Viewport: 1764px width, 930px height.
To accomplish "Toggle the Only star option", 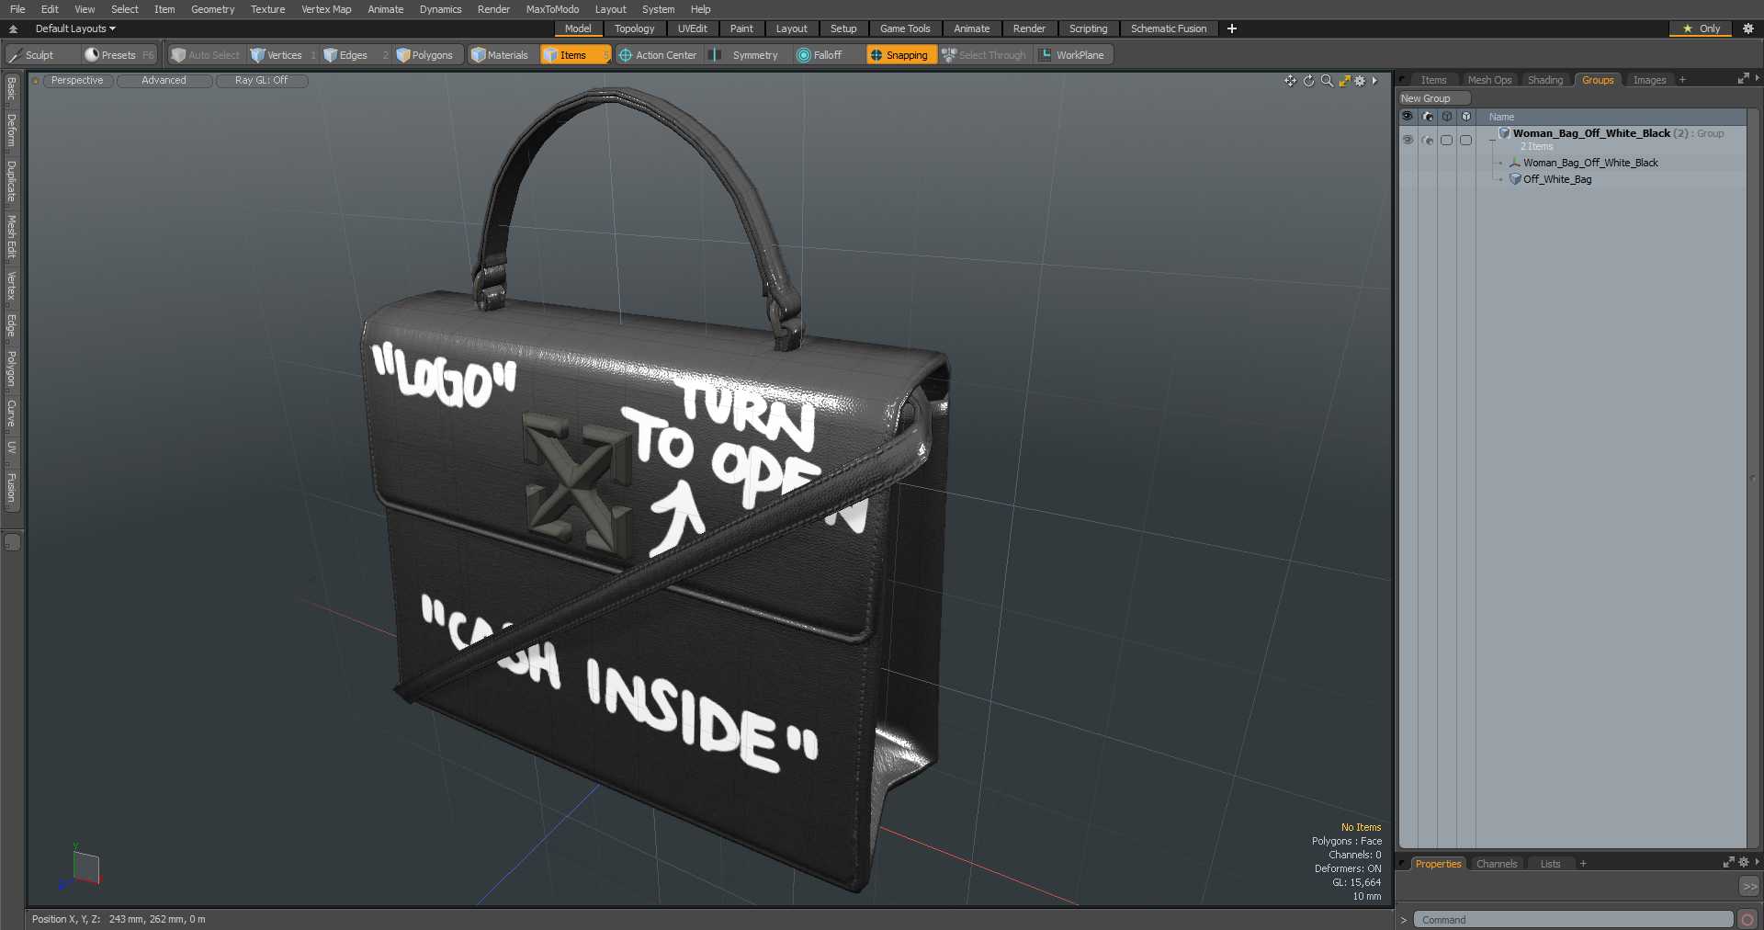I will tap(1701, 28).
